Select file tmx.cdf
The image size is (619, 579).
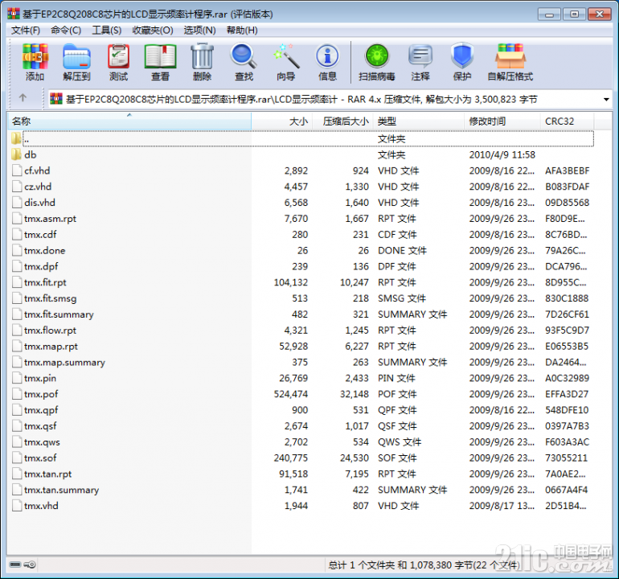[40, 235]
